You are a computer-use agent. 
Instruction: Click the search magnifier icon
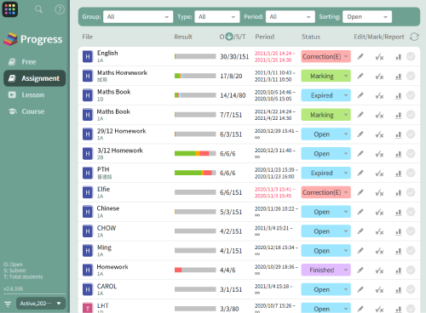coord(38,9)
